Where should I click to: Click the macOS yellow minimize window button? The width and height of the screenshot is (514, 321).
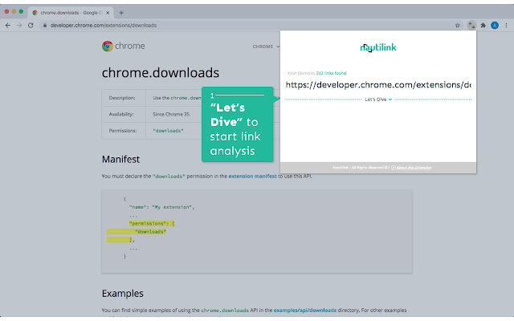[14, 11]
